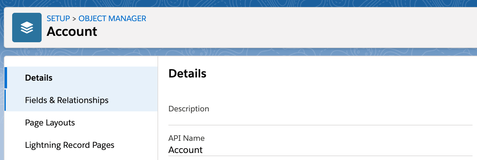The height and width of the screenshot is (160, 477).
Task: Click the Account API Name value
Action: pos(186,150)
